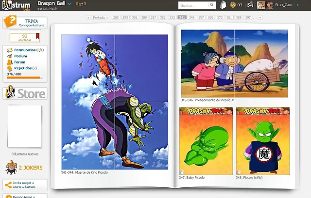Open Repetidos (7) link
This screenshot has width=311, height=198.
click(25, 68)
